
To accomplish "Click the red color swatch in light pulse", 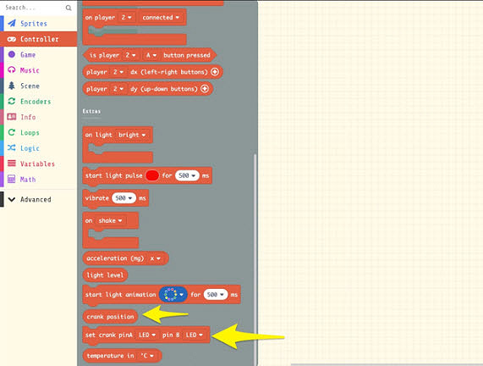I will (152, 175).
